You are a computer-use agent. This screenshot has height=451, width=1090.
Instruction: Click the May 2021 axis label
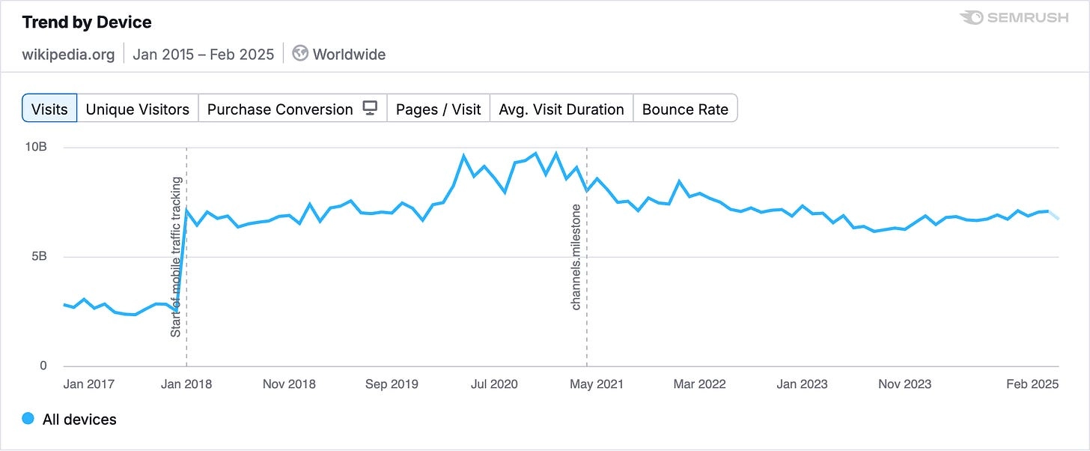pos(596,384)
